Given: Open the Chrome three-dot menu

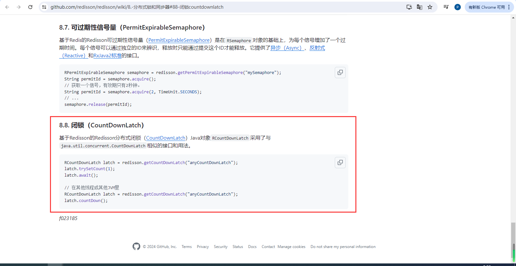Looking at the screenshot, I should pos(509,7).
